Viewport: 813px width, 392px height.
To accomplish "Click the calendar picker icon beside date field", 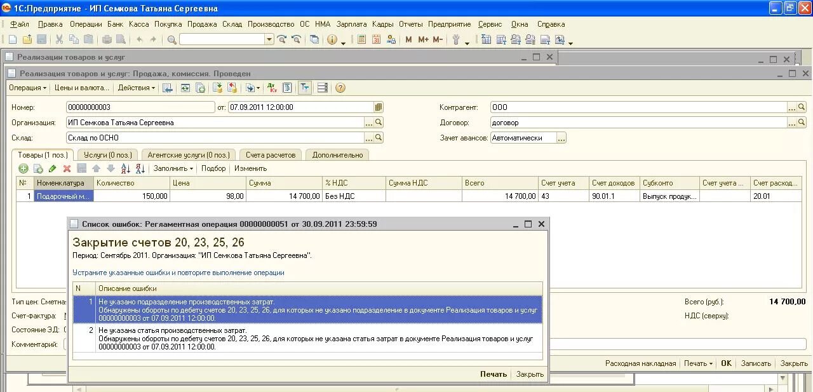I will pos(379,107).
